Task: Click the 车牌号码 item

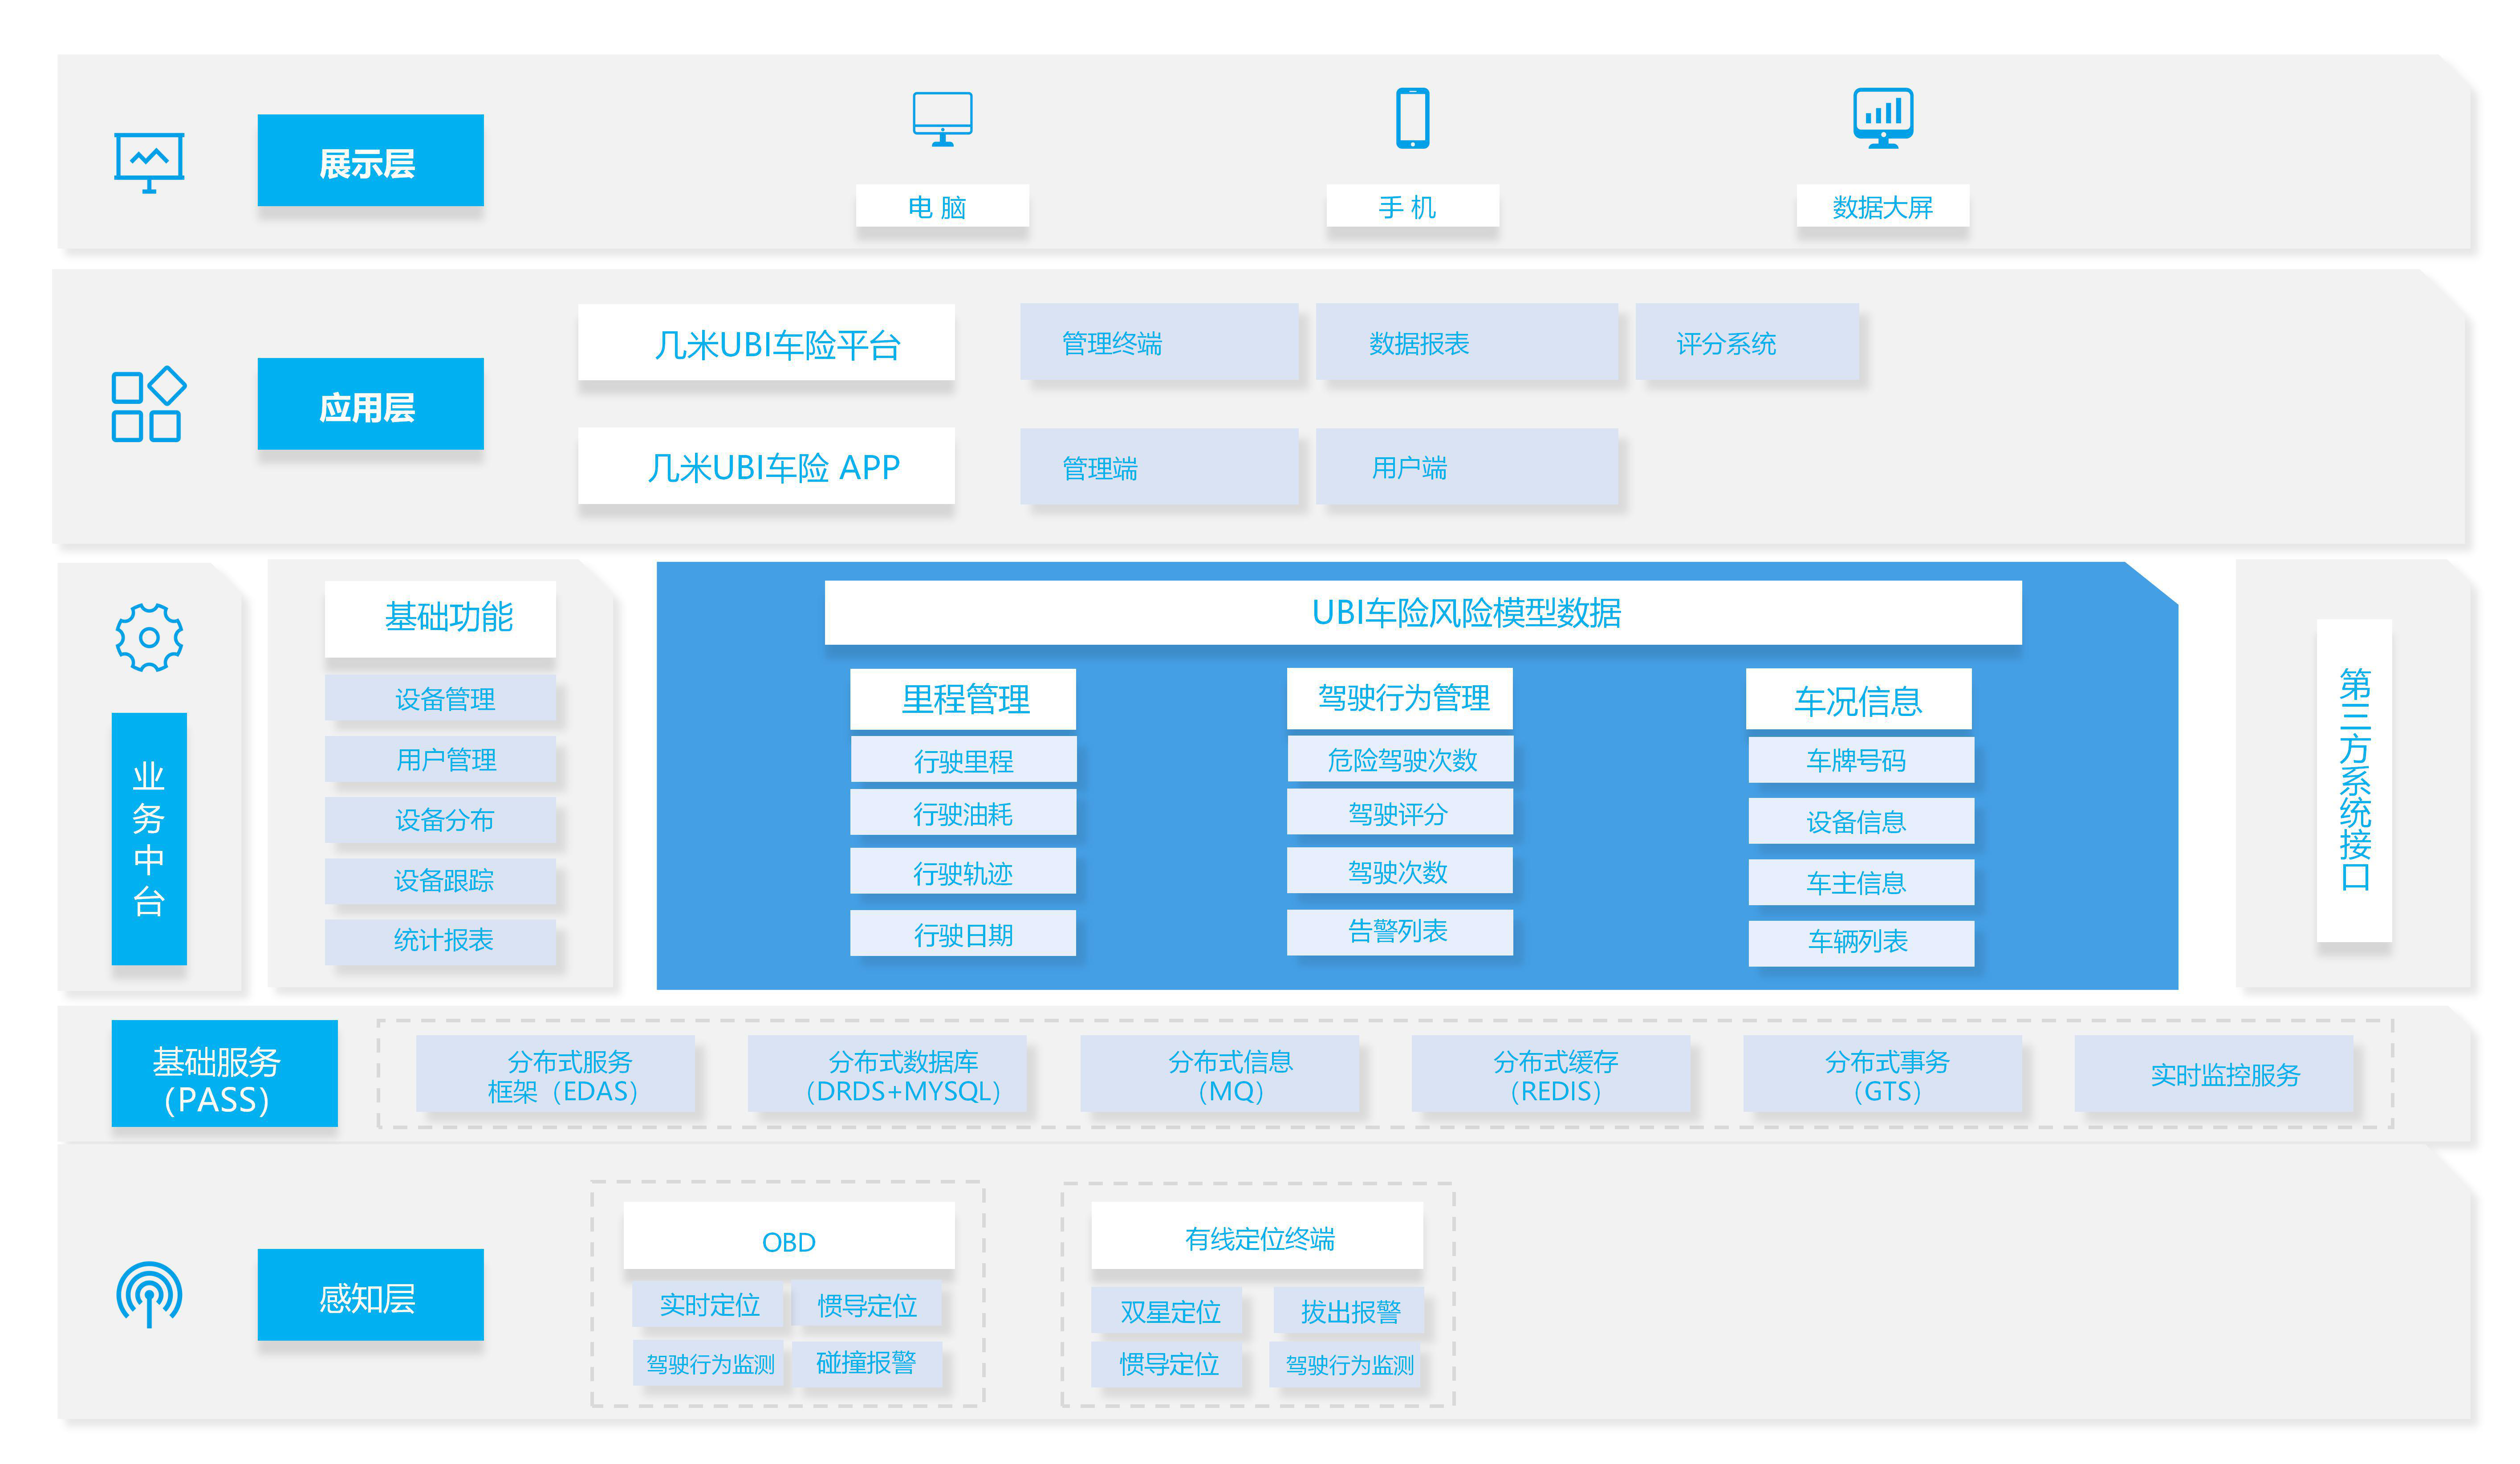Action: coord(1861,760)
